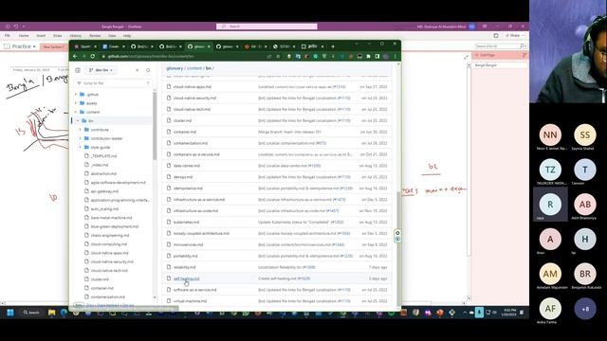The image size is (607, 341).
Task: Switch to the active glossary GitHub tab
Action: pyautogui.click(x=199, y=46)
